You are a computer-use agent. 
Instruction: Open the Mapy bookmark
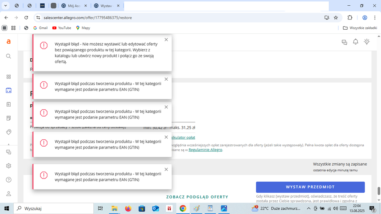point(83,28)
